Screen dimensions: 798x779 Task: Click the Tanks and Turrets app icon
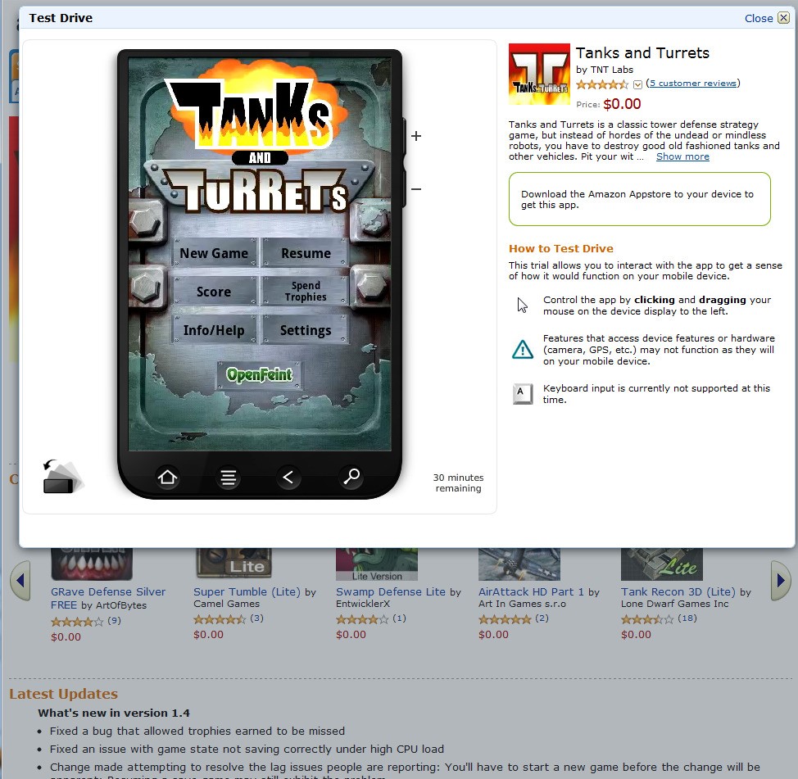[x=539, y=75]
